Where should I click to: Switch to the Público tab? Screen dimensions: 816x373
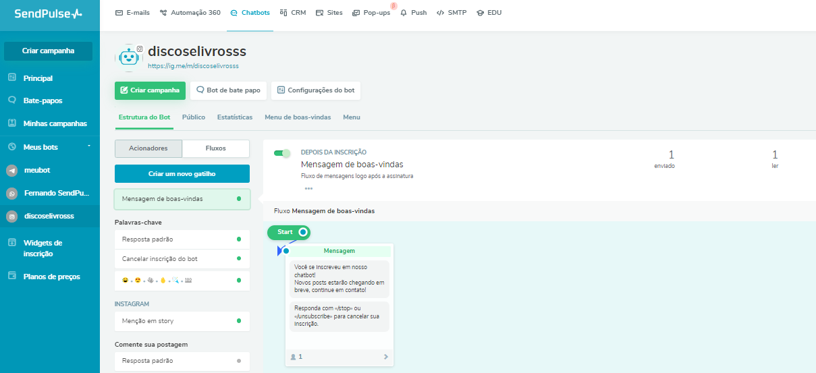194,117
